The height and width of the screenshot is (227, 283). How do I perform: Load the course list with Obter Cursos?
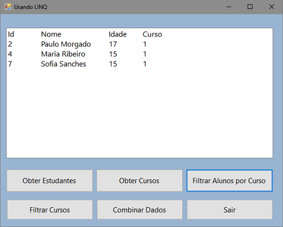pos(140,180)
